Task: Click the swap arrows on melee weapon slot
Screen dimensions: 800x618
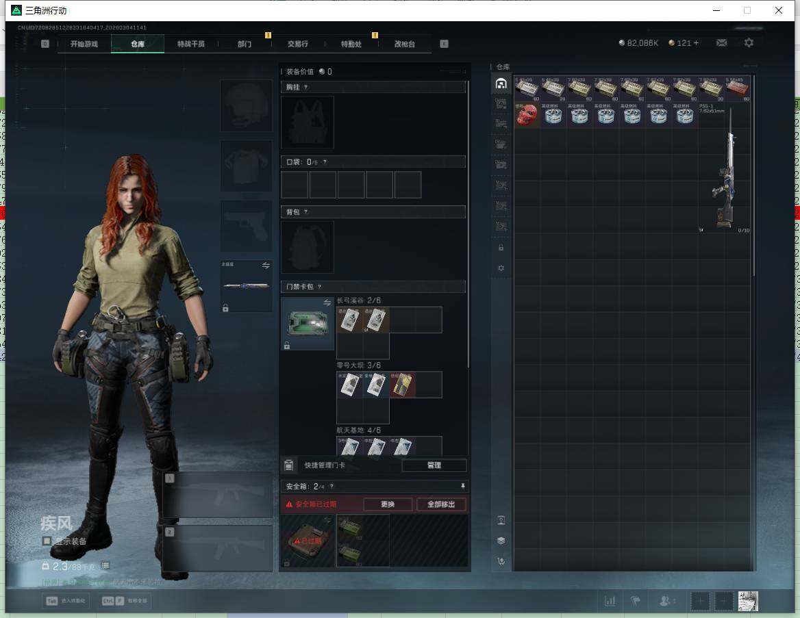Action: [266, 266]
